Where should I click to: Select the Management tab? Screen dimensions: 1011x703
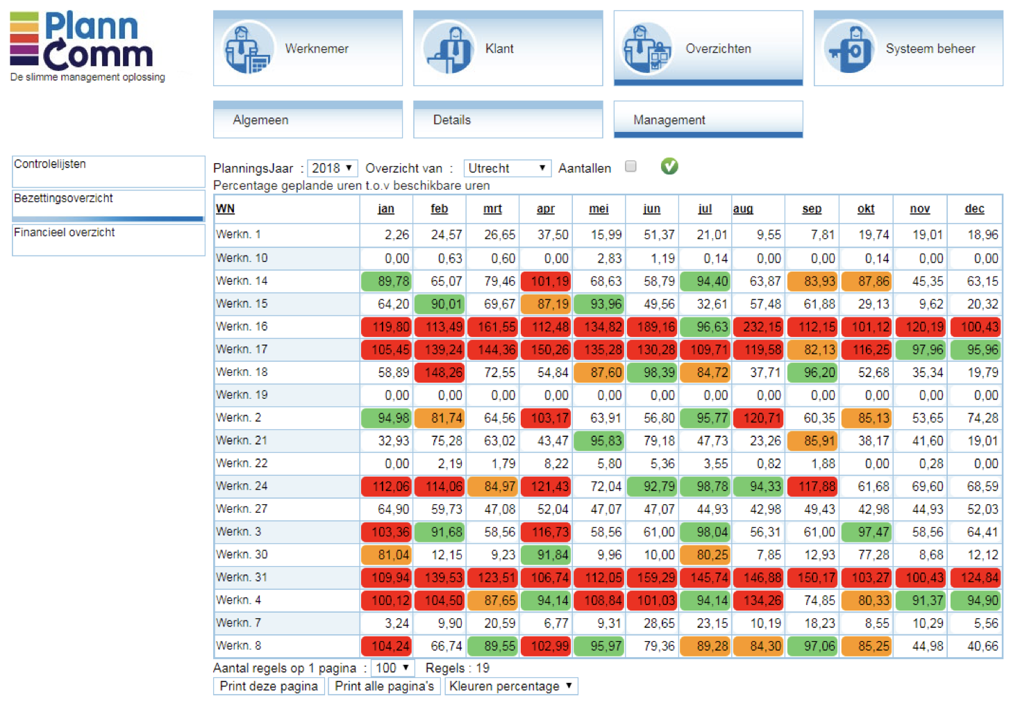pyautogui.click(x=708, y=120)
